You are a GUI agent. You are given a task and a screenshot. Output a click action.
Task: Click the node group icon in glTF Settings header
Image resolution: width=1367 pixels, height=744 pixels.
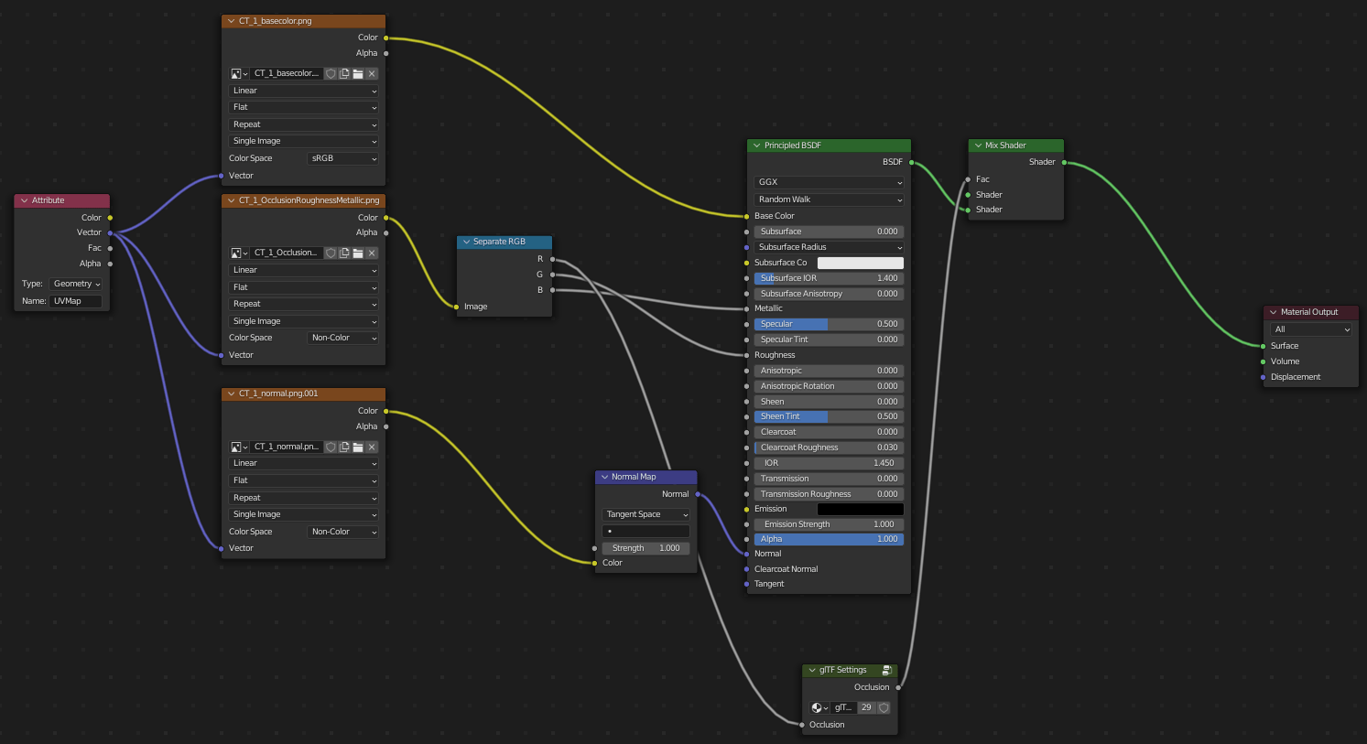pyautogui.click(x=886, y=670)
